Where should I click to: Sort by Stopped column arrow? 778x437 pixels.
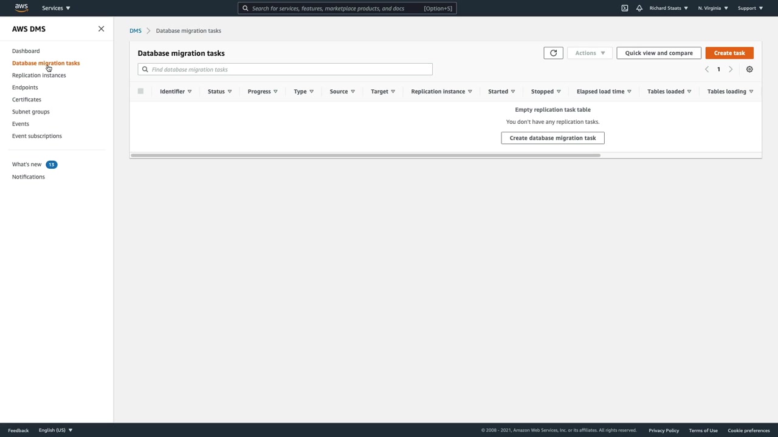(559, 92)
